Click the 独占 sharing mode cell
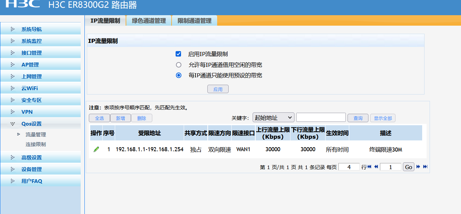Viewport: 461px width, 214px height. coord(196,150)
